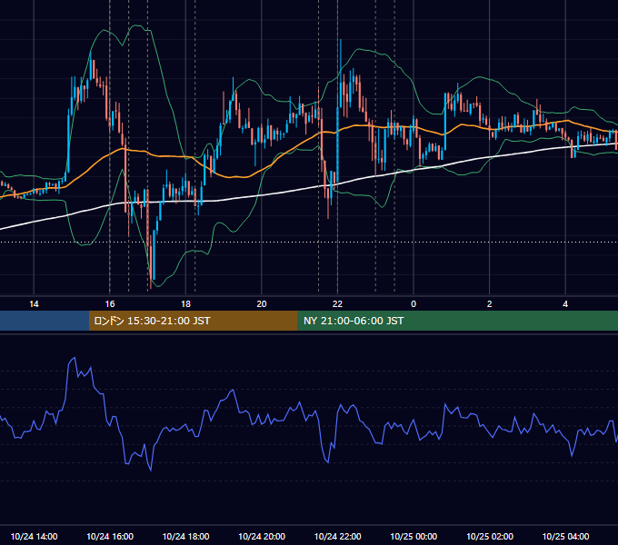Click the 0 hour label on time axis
This screenshot has width=618, height=545.
click(414, 304)
